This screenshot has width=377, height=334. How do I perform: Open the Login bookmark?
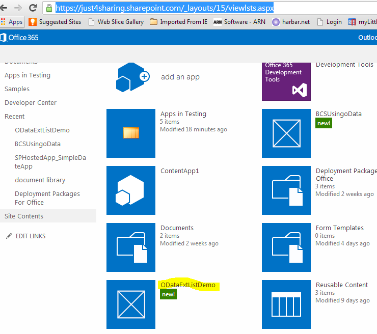pos(330,22)
